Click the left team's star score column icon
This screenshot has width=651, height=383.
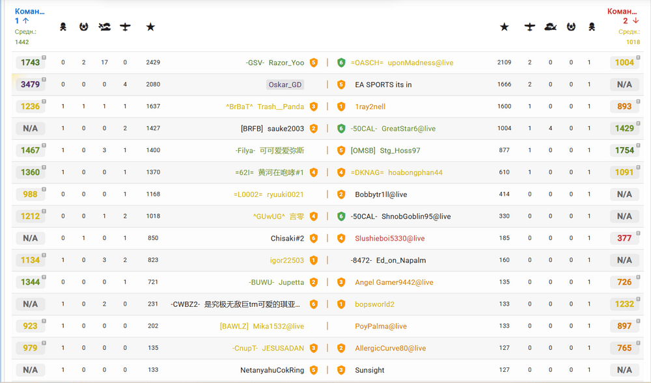(150, 27)
